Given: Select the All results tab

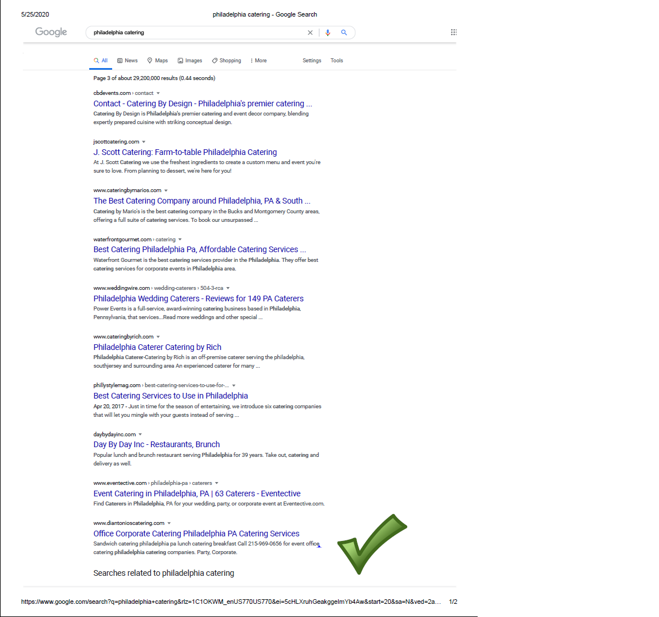Looking at the screenshot, I should (x=101, y=61).
